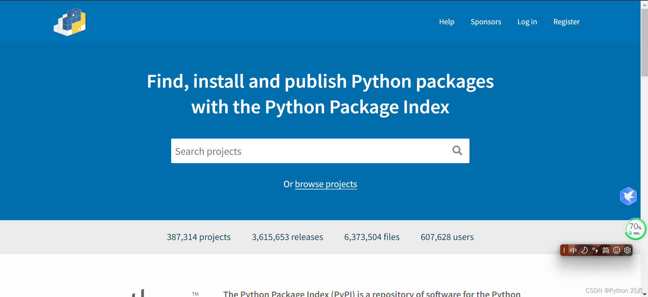Open IME toolbar settings gear
Image resolution: width=648 pixels, height=297 pixels.
point(627,250)
